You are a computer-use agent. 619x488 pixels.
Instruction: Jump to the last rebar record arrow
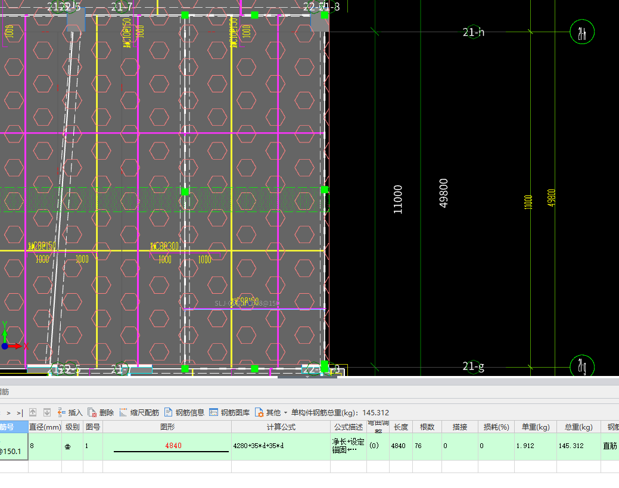tap(20, 413)
